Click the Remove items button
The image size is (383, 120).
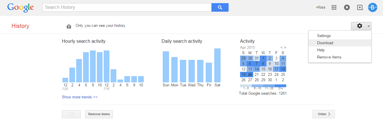coord(99,114)
